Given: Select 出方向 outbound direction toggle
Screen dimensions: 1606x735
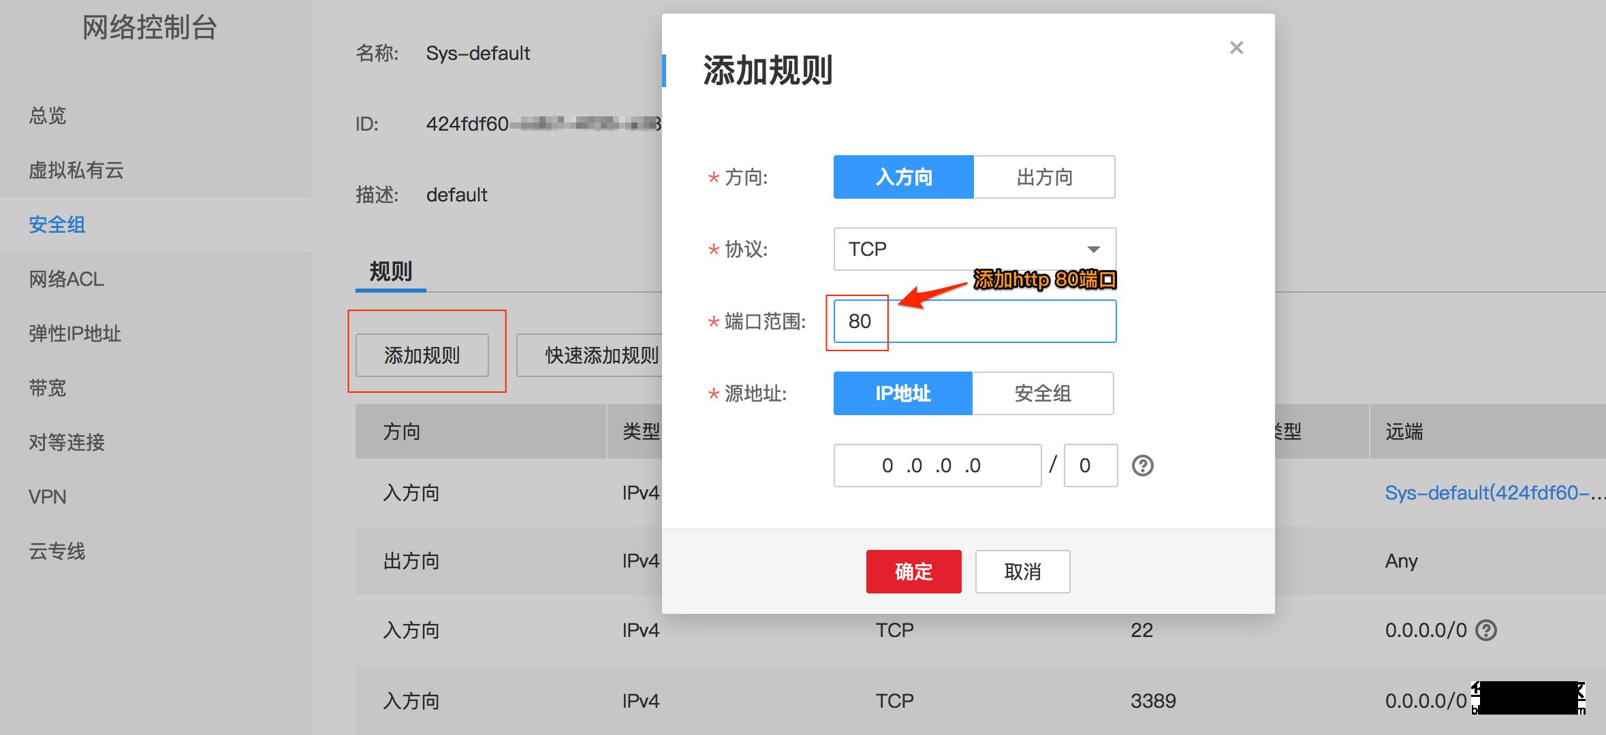Looking at the screenshot, I should (1044, 177).
